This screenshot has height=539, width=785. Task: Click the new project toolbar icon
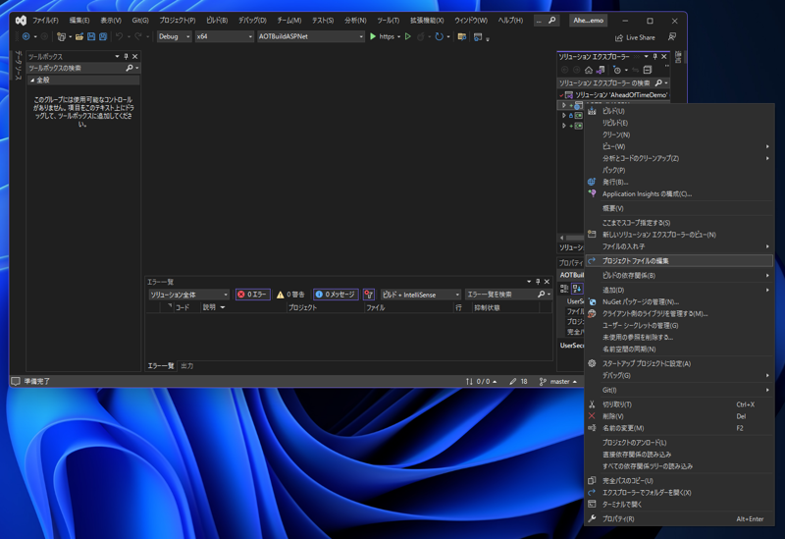62,36
